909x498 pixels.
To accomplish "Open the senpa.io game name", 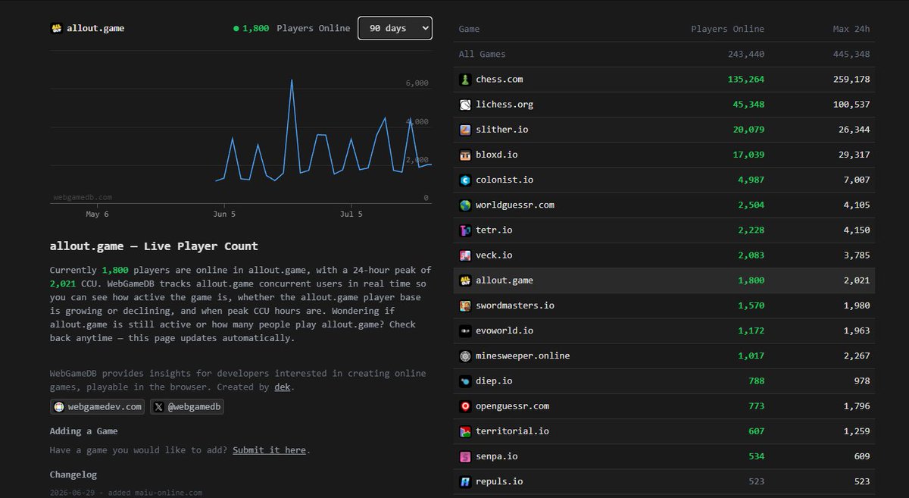I will coord(497,456).
